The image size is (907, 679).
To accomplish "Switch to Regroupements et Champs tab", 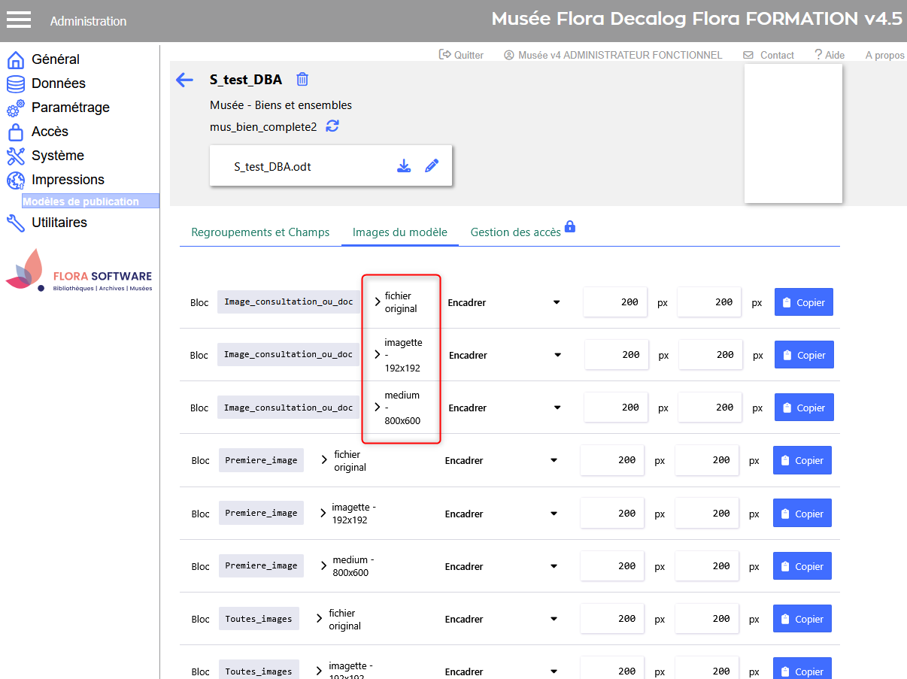I will pyautogui.click(x=260, y=232).
